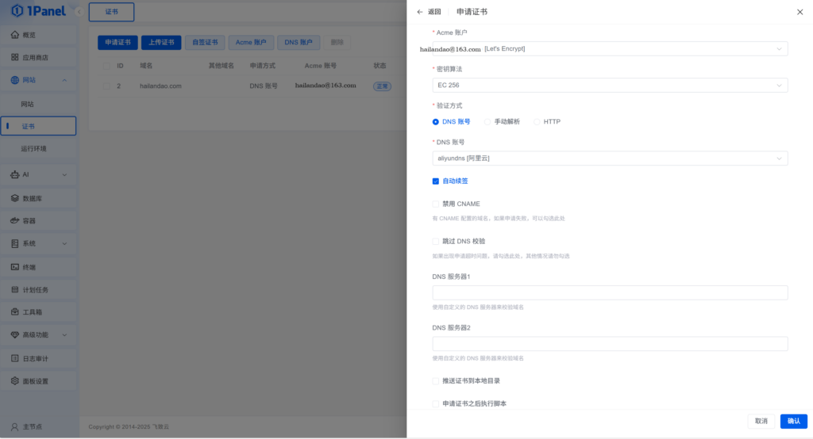This screenshot has height=439, width=813.
Task: Click the robot icon beside AI
Action: coord(14,174)
